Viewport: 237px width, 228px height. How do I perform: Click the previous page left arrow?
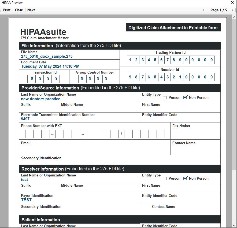click(204, 10)
